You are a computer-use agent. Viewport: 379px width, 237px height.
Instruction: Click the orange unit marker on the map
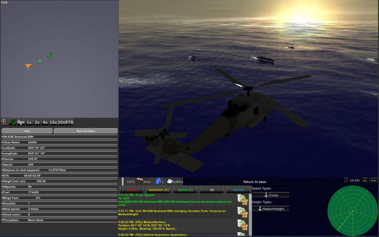(x=28, y=66)
